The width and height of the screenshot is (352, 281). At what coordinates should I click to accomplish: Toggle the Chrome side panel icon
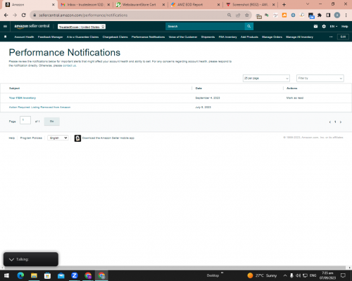[x=328, y=15]
